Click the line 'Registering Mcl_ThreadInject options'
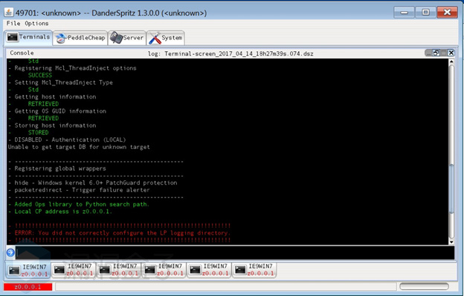The width and height of the screenshot is (464, 296). [75, 68]
